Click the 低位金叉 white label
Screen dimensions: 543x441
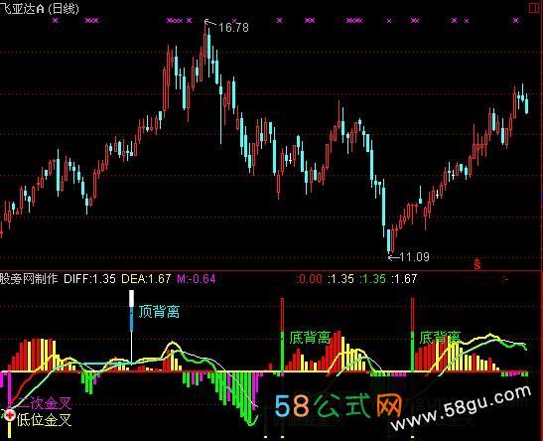[44, 420]
